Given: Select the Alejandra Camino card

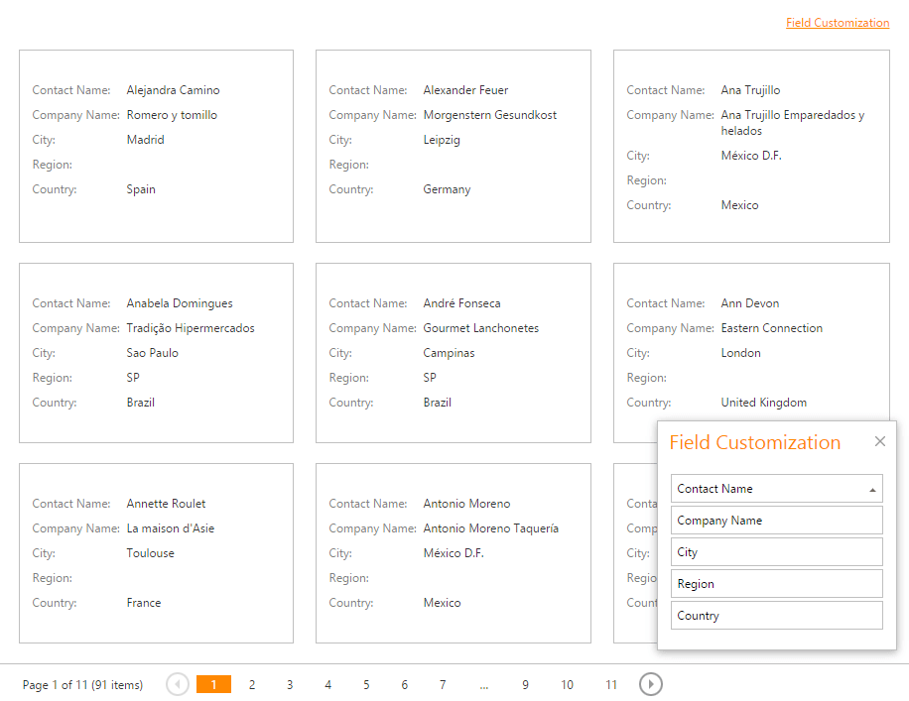Looking at the screenshot, I should point(156,146).
